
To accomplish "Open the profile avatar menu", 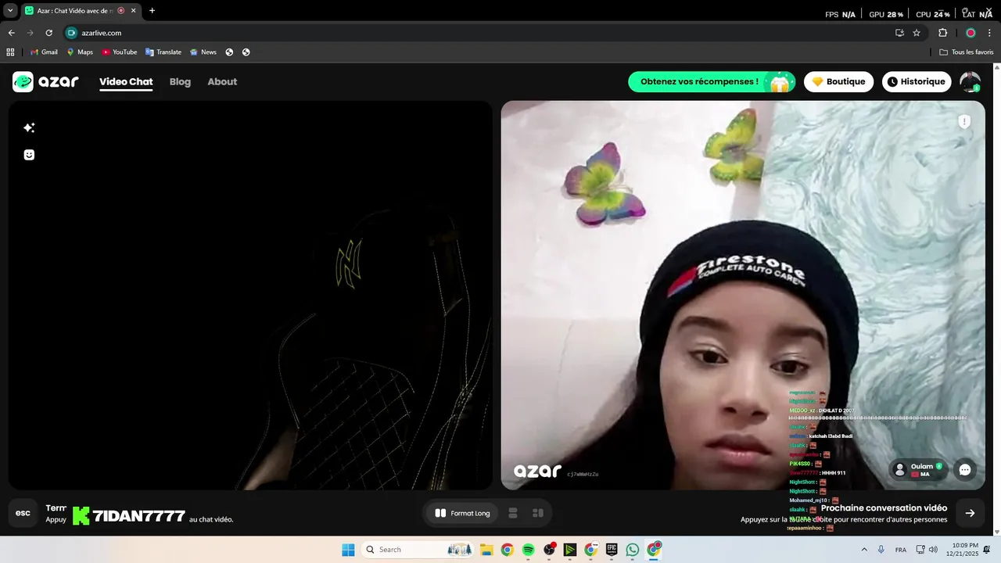I will [x=970, y=81].
